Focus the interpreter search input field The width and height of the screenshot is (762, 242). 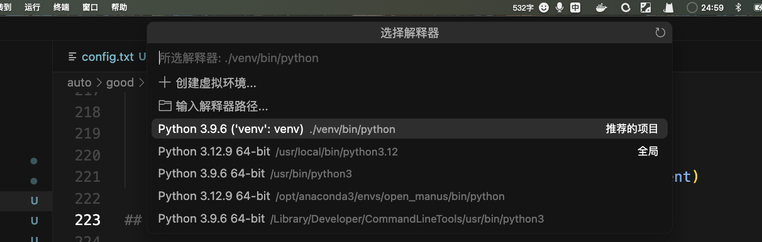409,58
